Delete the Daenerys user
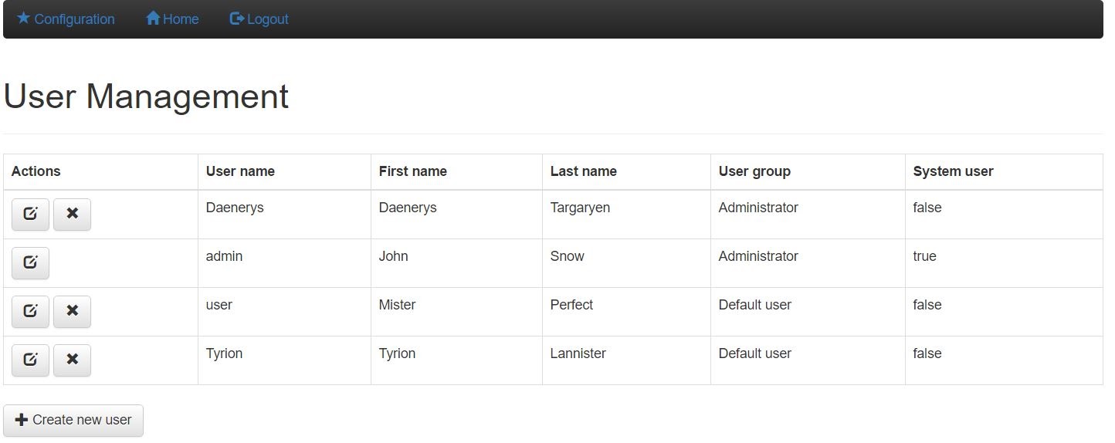 72,215
